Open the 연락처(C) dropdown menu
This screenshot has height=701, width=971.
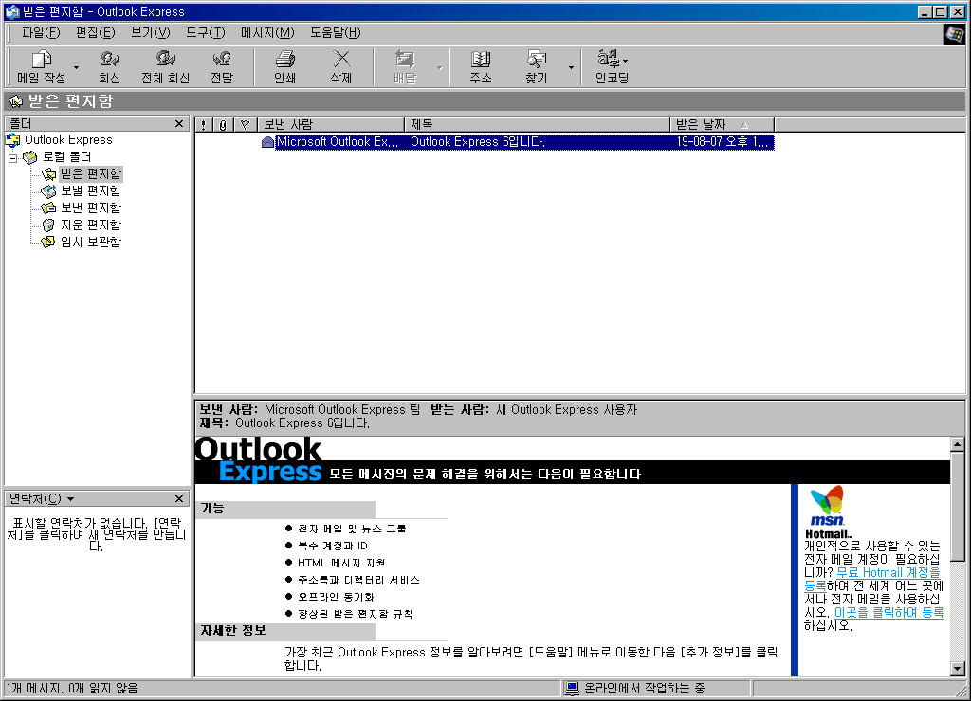[42, 498]
